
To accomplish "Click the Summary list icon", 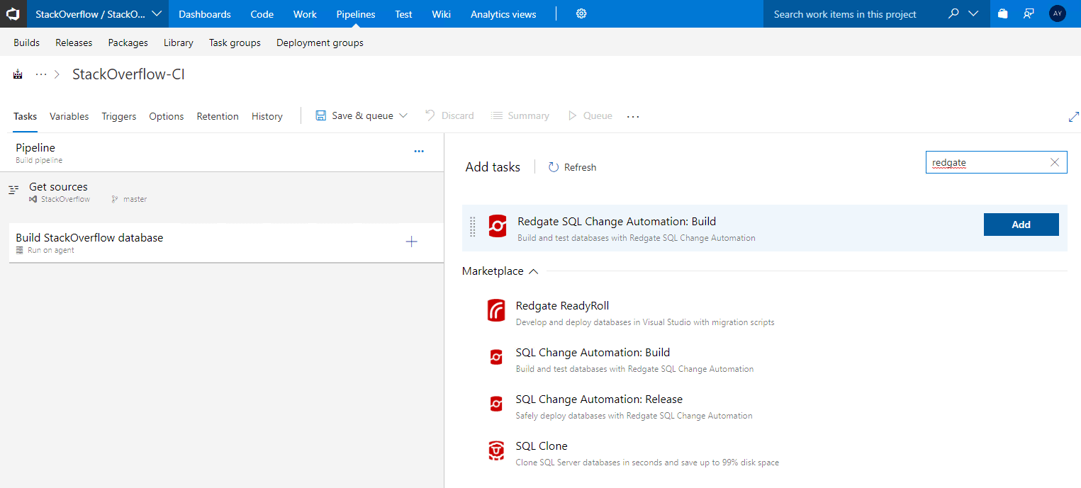I will [x=497, y=115].
